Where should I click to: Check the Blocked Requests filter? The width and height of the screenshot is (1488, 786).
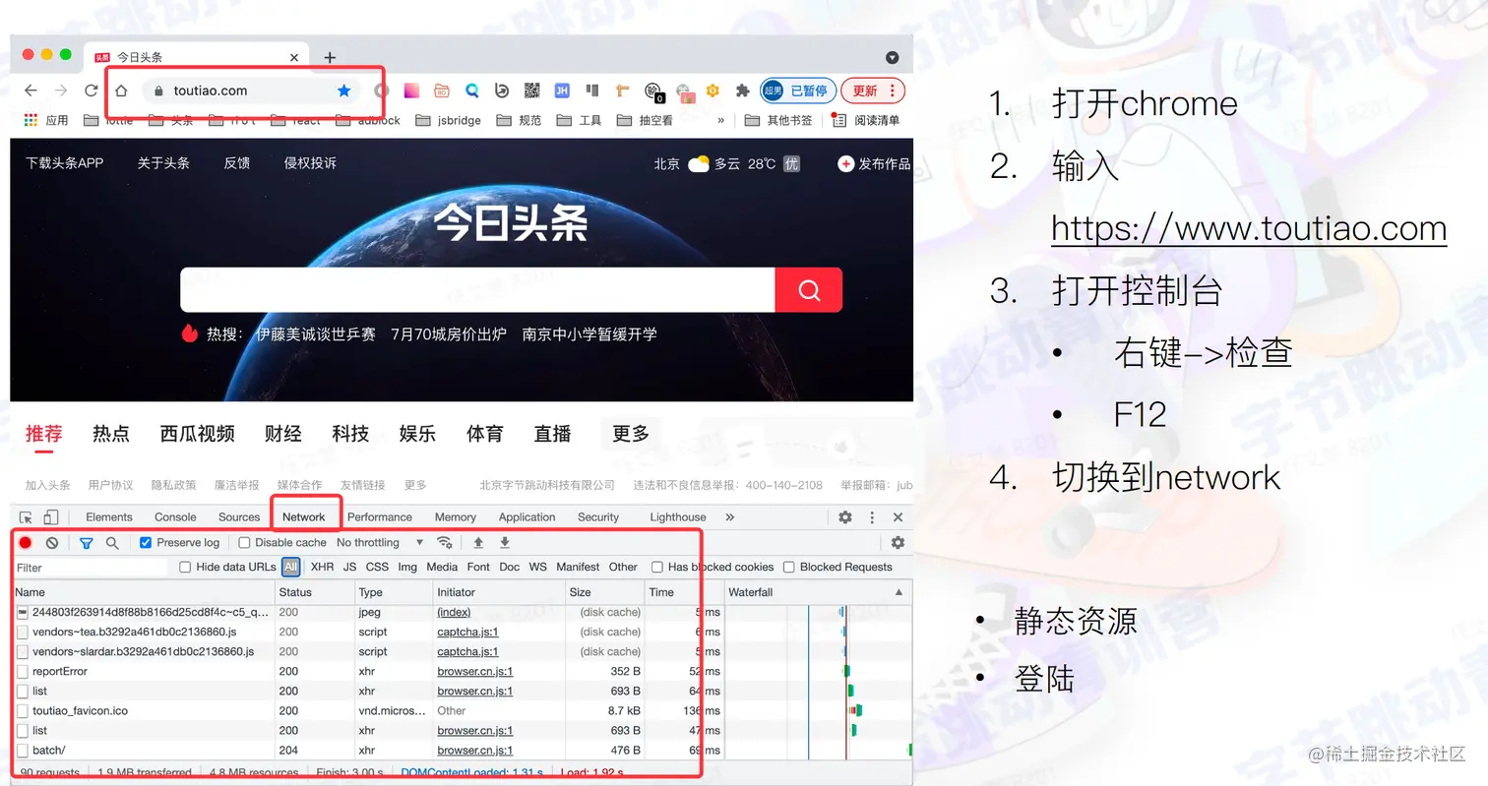tap(789, 567)
